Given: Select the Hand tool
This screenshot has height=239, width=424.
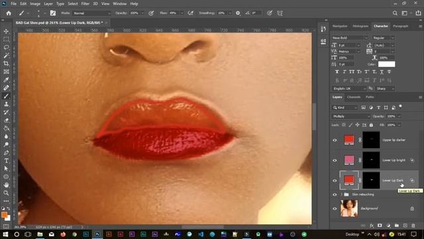Looking at the screenshot, I should [x=6, y=185].
